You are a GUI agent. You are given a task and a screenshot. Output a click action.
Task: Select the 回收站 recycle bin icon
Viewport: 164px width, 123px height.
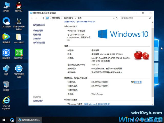pos(6,86)
